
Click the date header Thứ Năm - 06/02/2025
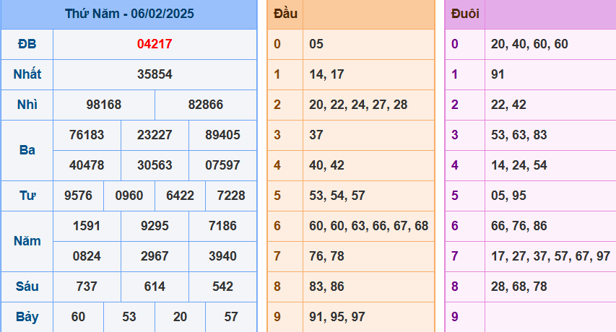tap(129, 14)
